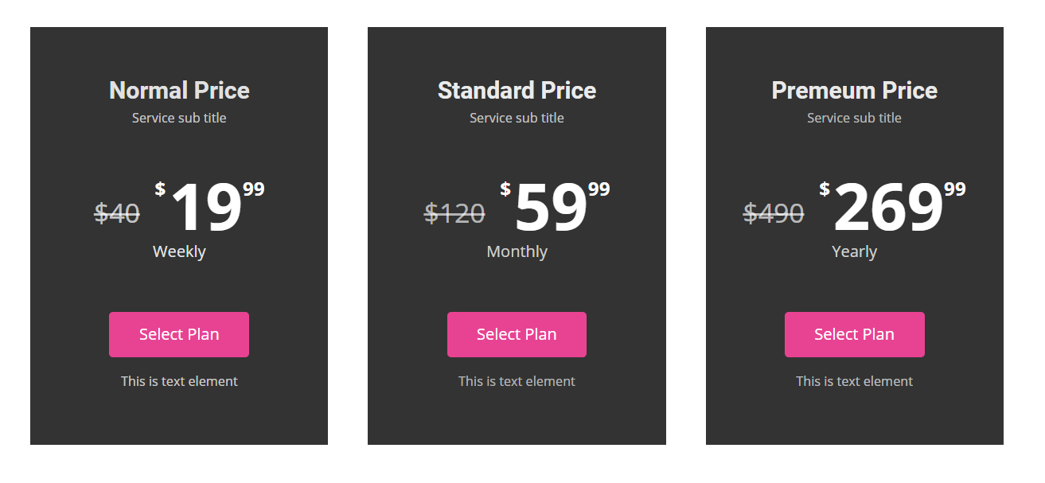The height and width of the screenshot is (483, 1045).
Task: Click Service sub title under Standard Price
Action: coord(517,118)
